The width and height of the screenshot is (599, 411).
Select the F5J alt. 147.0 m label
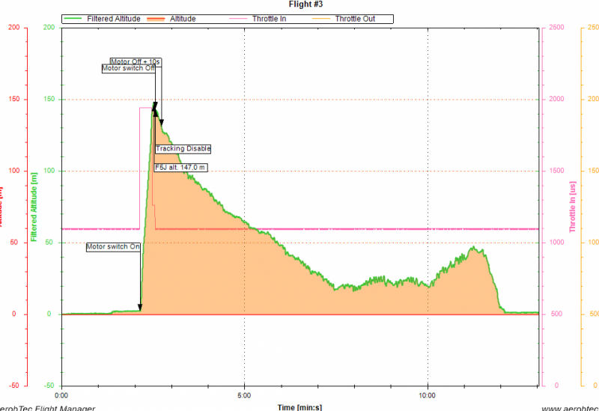(x=180, y=168)
